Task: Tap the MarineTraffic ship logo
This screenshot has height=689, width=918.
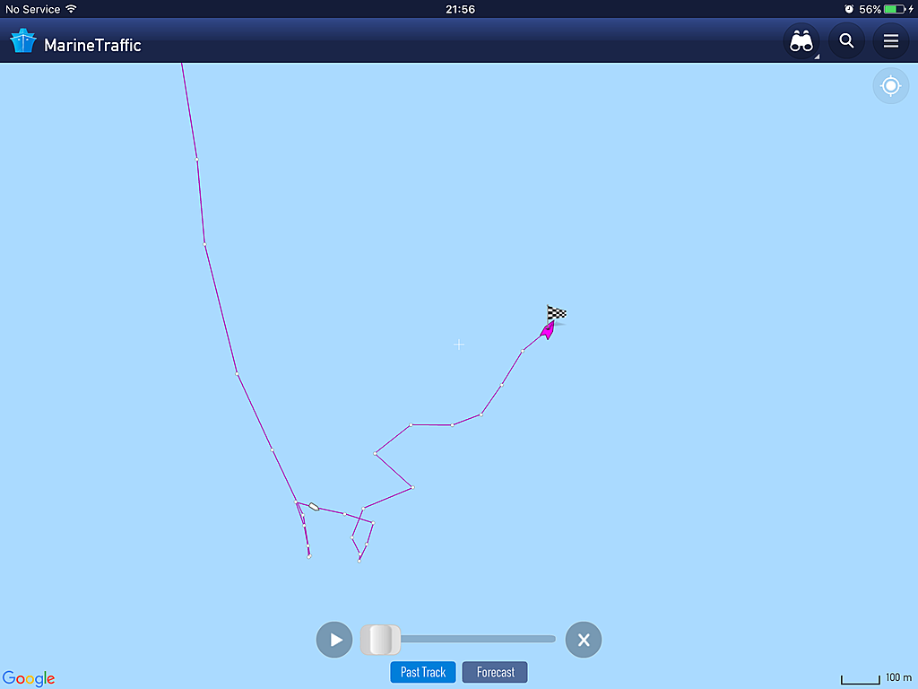Action: 23,41
